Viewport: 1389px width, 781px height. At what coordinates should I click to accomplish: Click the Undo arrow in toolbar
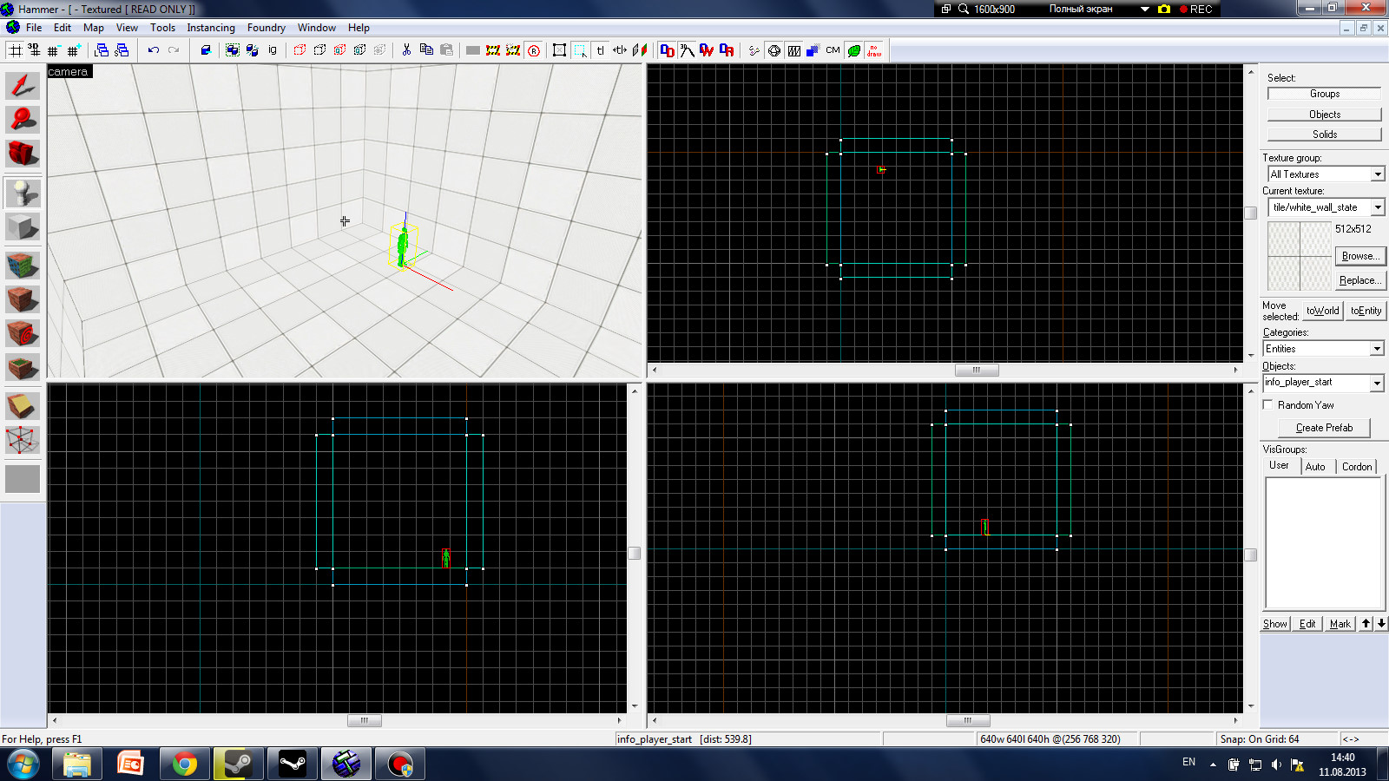154,50
